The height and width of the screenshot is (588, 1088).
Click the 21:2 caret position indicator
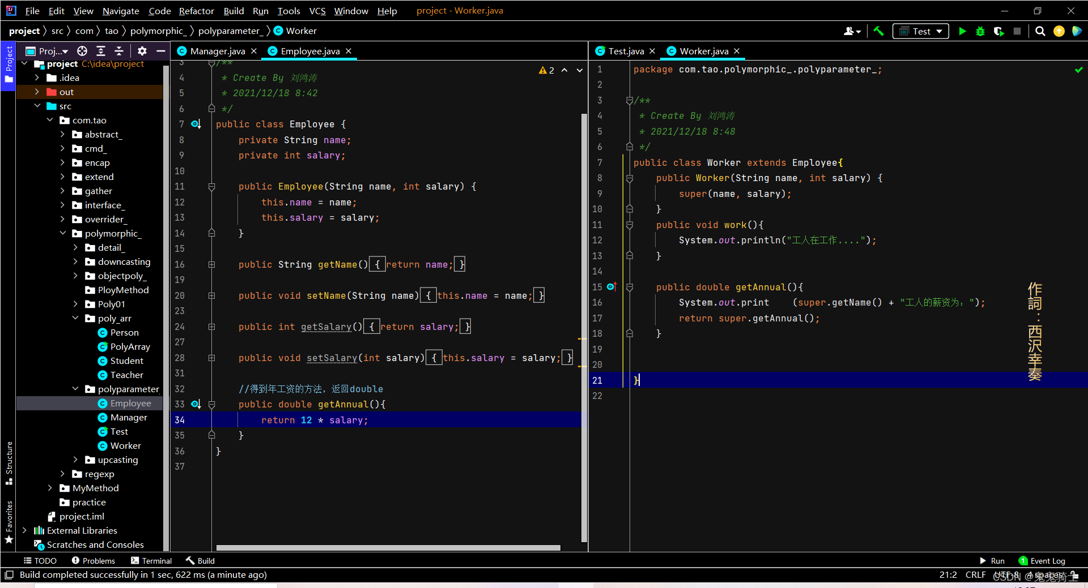[948, 575]
